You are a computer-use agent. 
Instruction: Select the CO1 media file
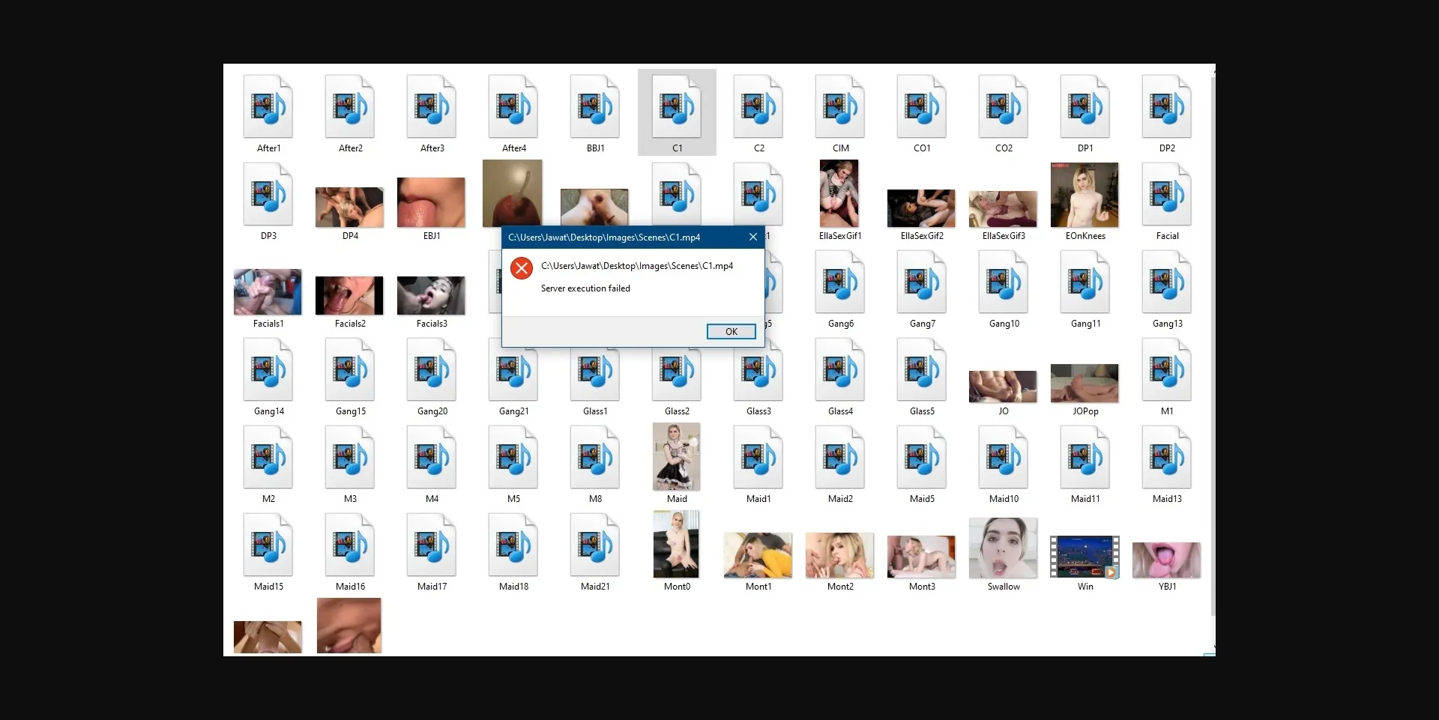point(922,108)
